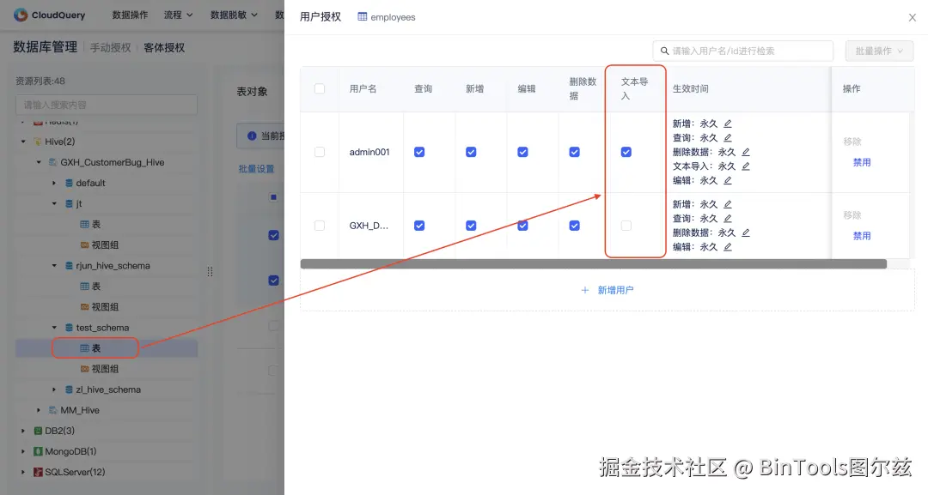
Task: Click 新增用户 to add a user
Action: click(607, 290)
